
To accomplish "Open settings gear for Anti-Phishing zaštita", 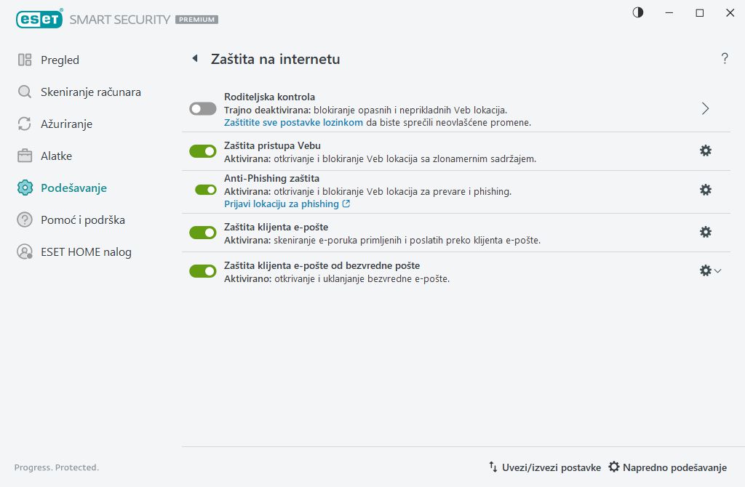I will click(x=705, y=190).
